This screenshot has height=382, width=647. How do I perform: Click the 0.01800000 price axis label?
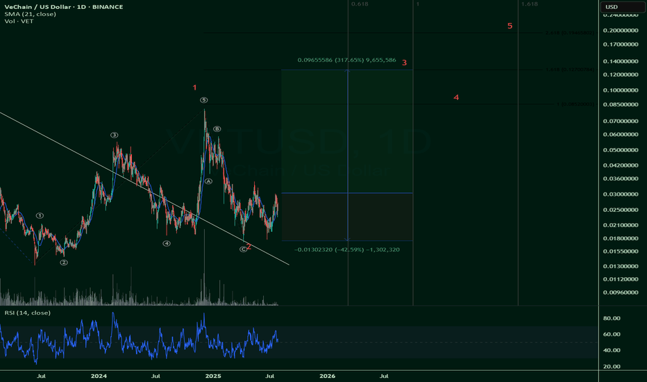[621, 239]
